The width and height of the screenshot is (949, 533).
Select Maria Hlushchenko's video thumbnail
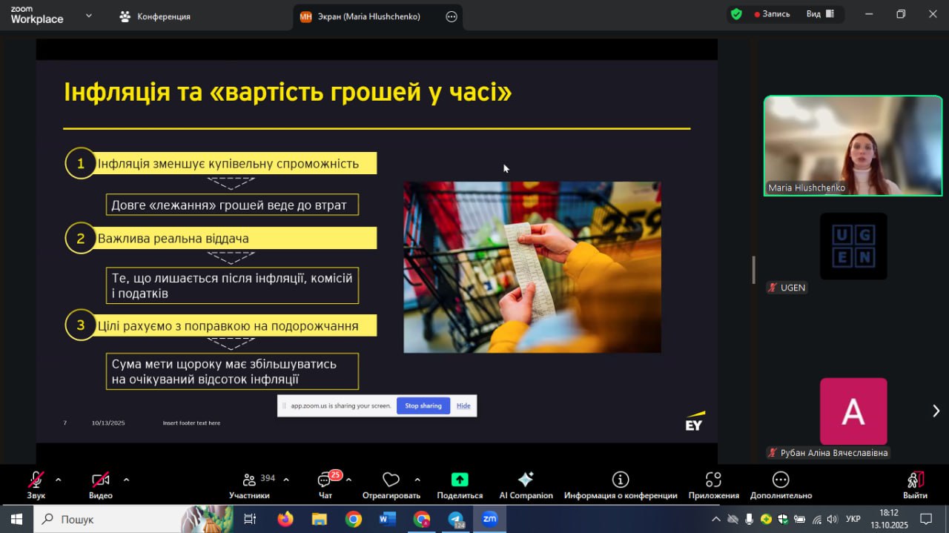coord(853,145)
